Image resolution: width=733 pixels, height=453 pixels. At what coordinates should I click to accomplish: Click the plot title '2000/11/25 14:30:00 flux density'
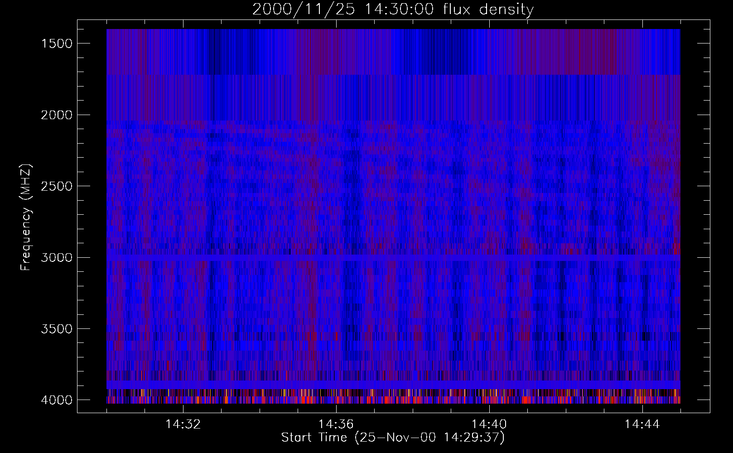[x=393, y=10]
